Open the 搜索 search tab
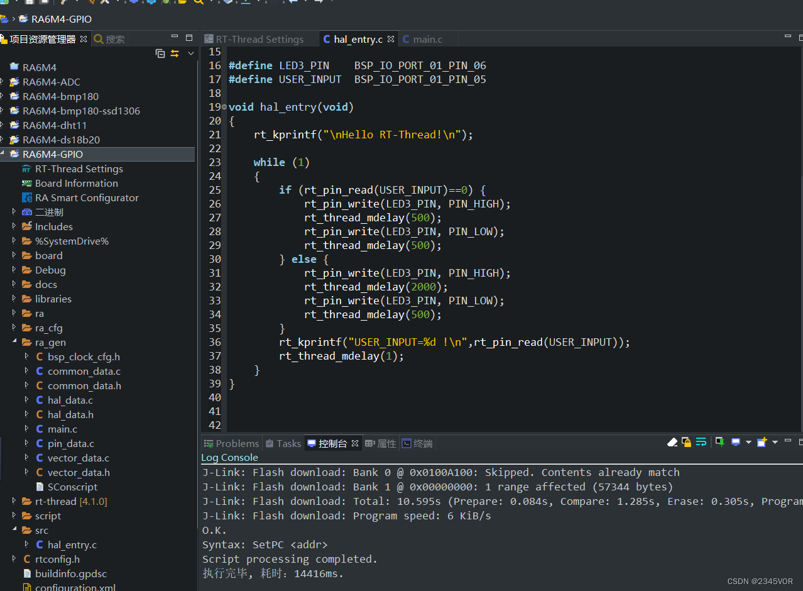This screenshot has height=591, width=803. tap(114, 39)
